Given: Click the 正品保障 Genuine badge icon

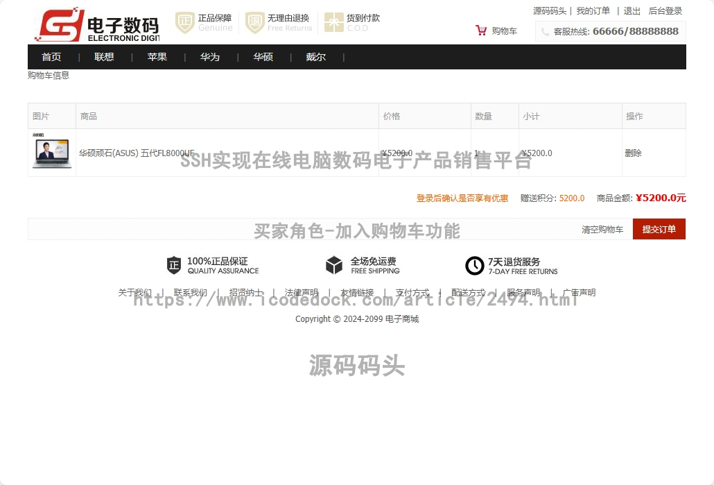Looking at the screenshot, I should coord(184,23).
